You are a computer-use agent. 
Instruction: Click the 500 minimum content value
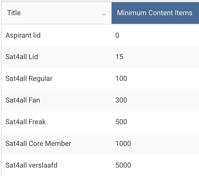coord(121,122)
